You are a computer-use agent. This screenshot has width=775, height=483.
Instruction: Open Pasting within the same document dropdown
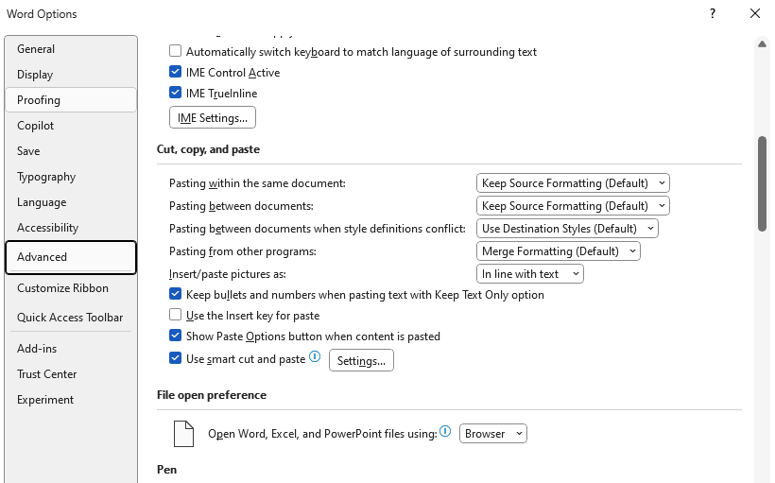pyautogui.click(x=573, y=183)
